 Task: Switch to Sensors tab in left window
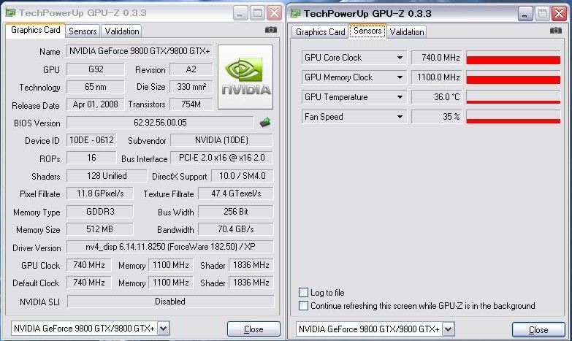point(83,31)
